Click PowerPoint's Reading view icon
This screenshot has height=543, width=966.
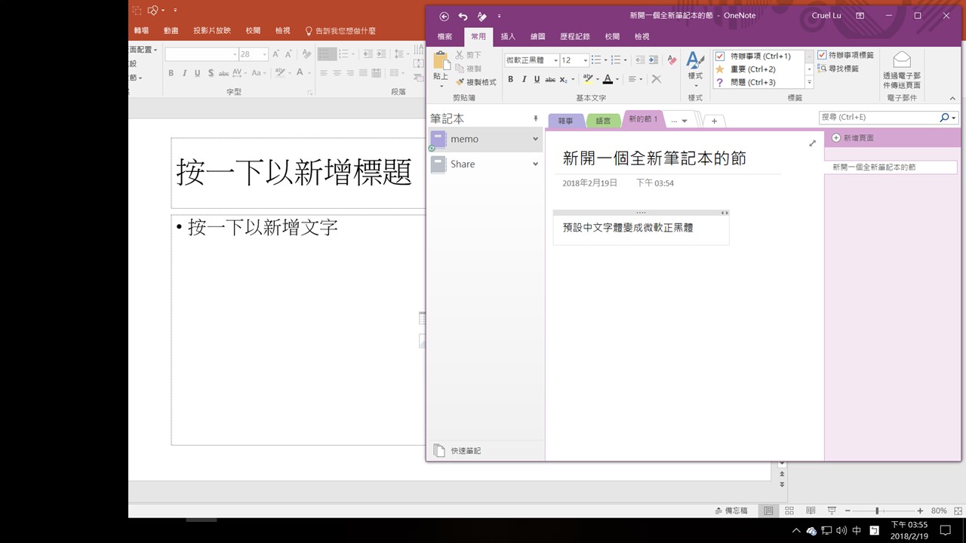(x=811, y=511)
